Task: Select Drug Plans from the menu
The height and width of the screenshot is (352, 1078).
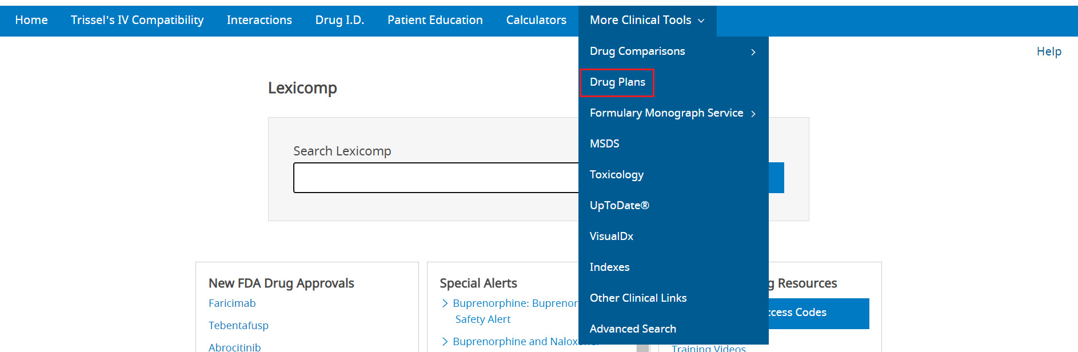Action: (x=617, y=82)
